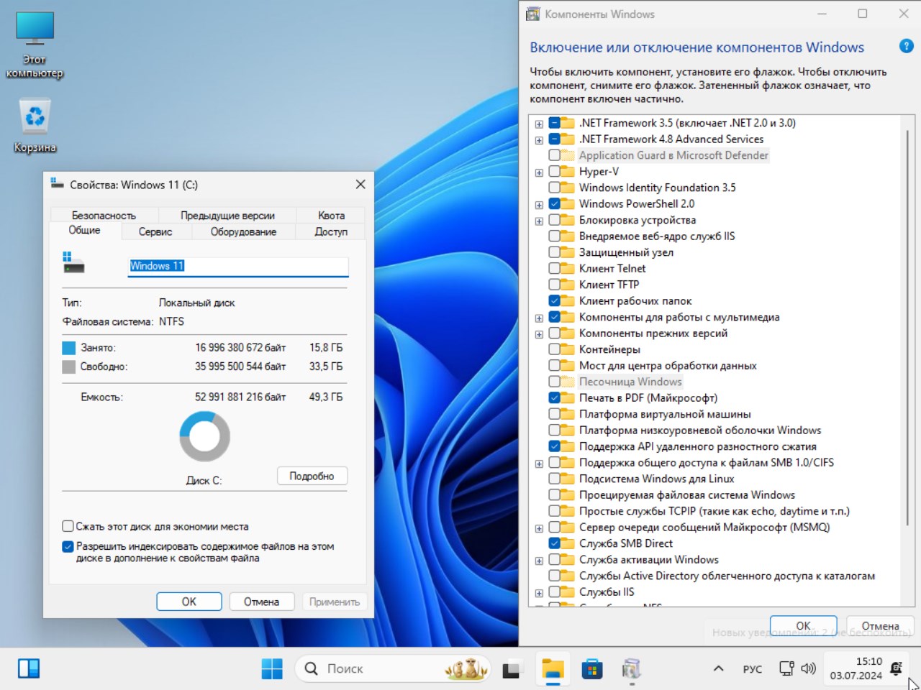Image resolution: width=921 pixels, height=690 pixels.
Task: Expand .NET Framework 4.8 Advanced Services
Action: 539,139
